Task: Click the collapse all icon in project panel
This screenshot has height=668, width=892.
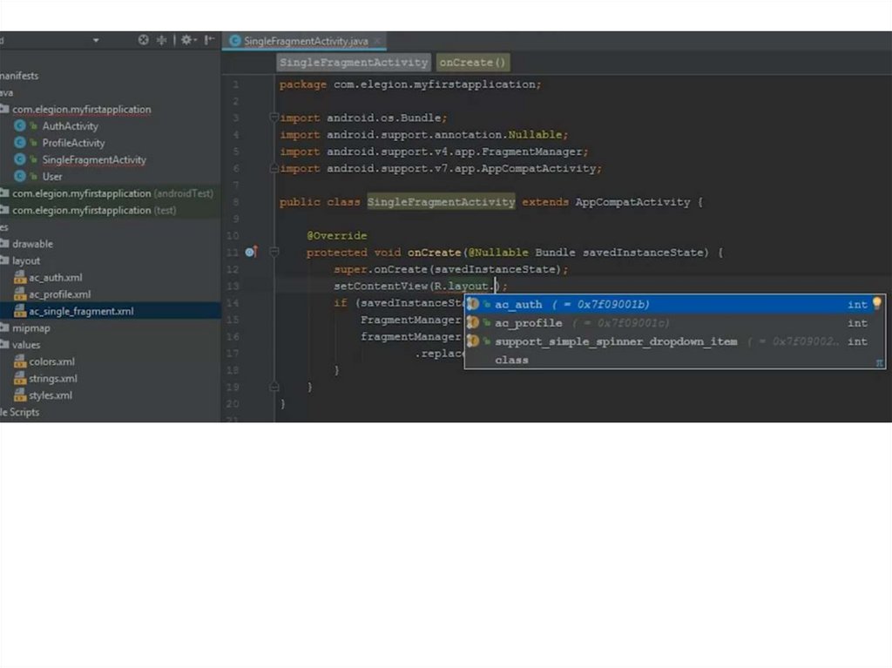Action: [162, 40]
